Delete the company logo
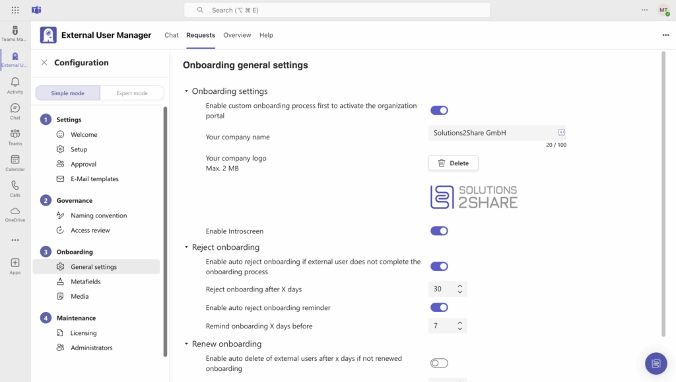This screenshot has width=676, height=382. point(453,163)
